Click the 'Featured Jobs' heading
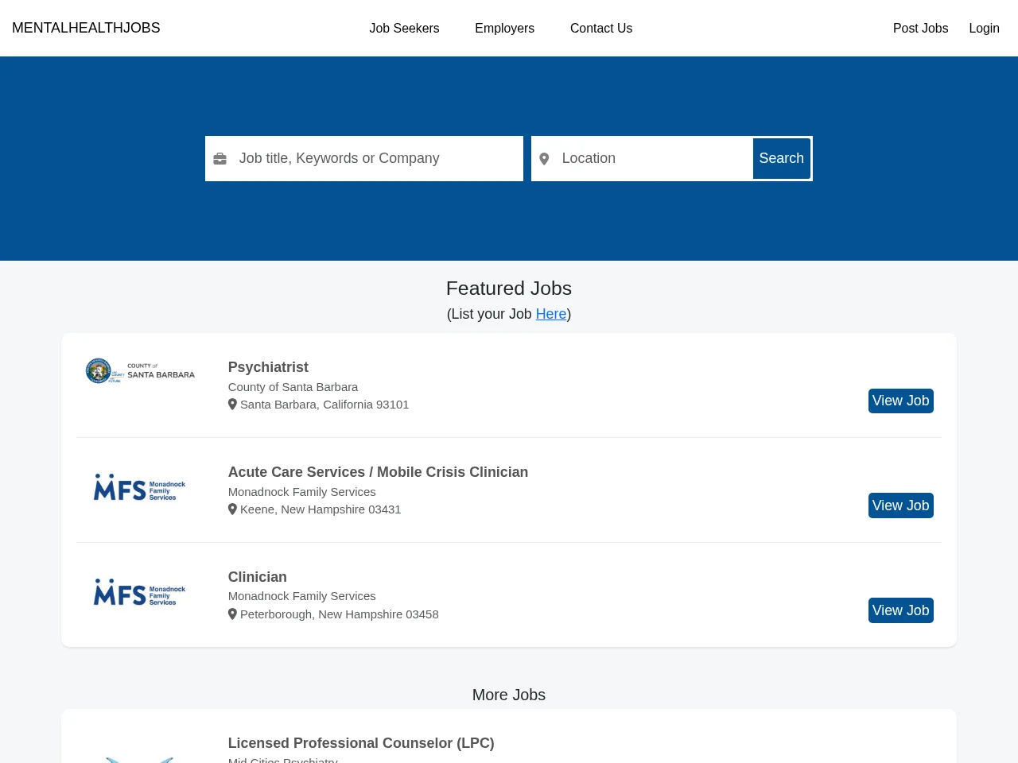The image size is (1018, 763). 509,289
